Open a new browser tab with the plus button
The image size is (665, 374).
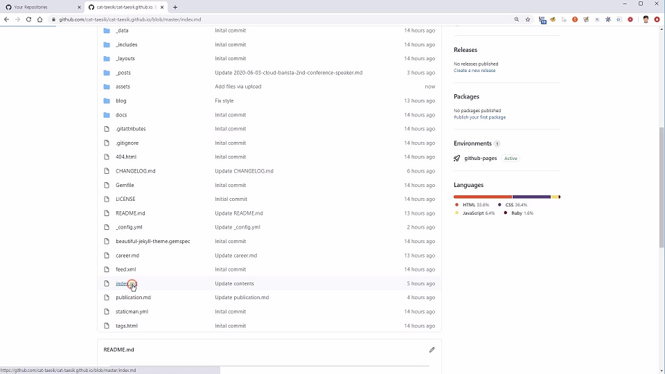pos(175,7)
